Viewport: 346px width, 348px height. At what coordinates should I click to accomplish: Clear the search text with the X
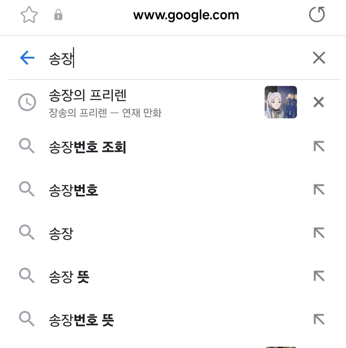tap(319, 58)
